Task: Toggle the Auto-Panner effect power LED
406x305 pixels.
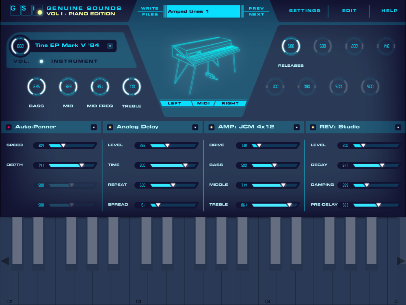Action: tap(9, 127)
